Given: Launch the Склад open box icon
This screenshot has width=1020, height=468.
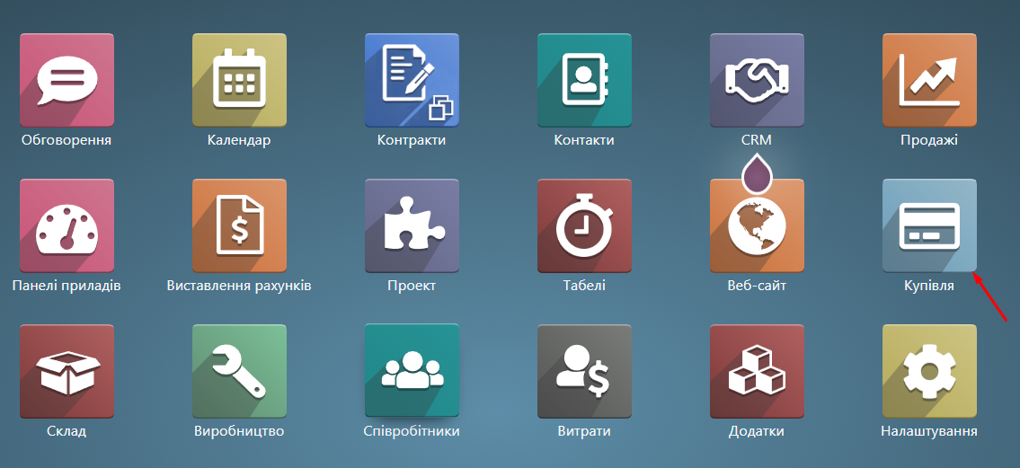Looking at the screenshot, I should (67, 371).
